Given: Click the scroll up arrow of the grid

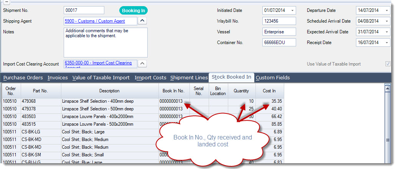Looking at the screenshot, I should [387, 88].
